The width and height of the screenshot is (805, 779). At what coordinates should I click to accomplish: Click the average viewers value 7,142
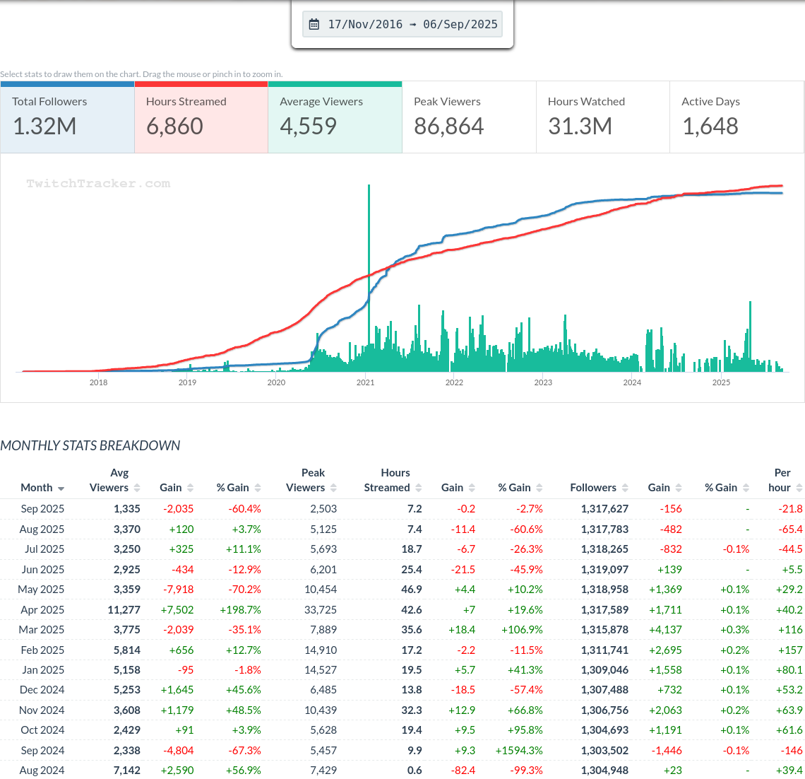pos(127,771)
